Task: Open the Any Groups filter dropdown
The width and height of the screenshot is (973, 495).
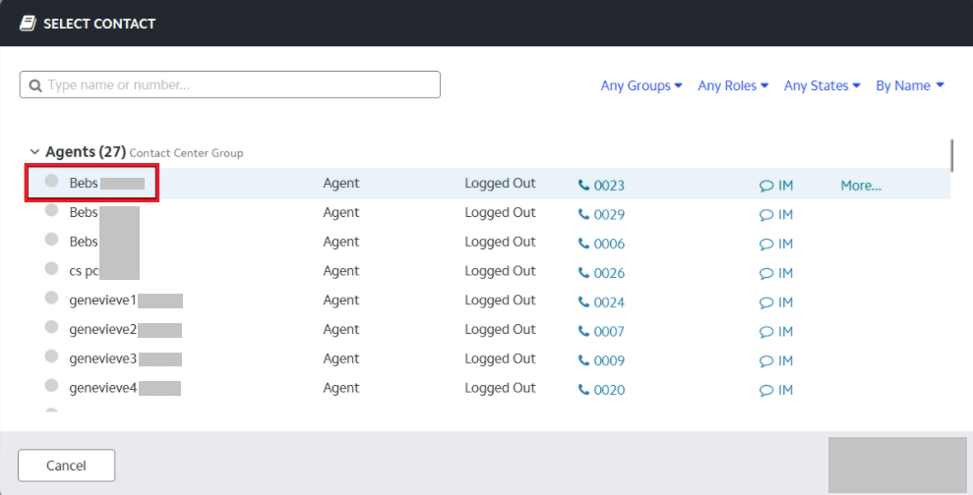Action: click(641, 85)
